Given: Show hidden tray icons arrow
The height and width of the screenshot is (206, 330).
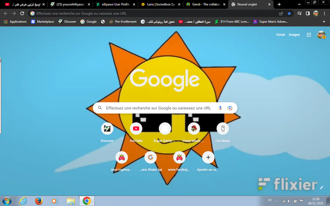Looking at the screenshot, I should point(277,201).
